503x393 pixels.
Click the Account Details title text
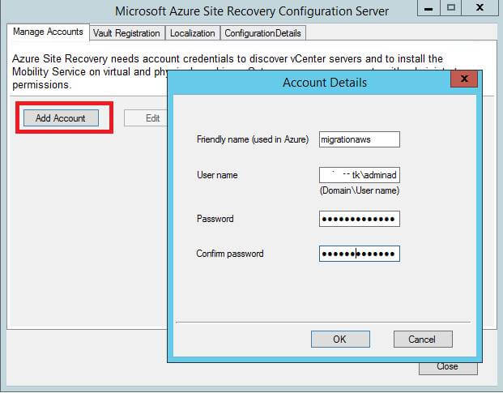[325, 83]
